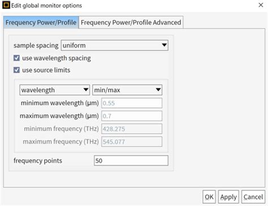Apply the global monitor options
Screen dimensions: 268x206
[x=228, y=197]
